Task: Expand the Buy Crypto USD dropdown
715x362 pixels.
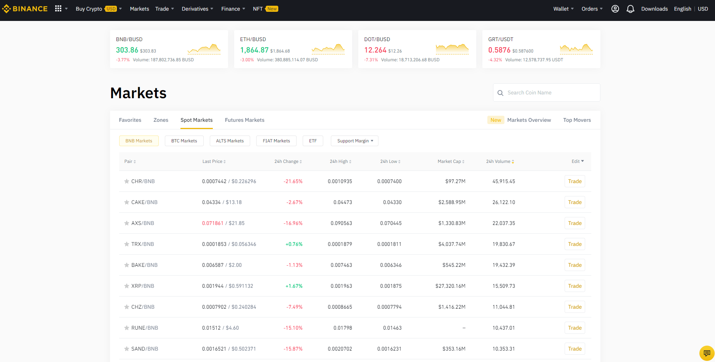Action: click(99, 9)
